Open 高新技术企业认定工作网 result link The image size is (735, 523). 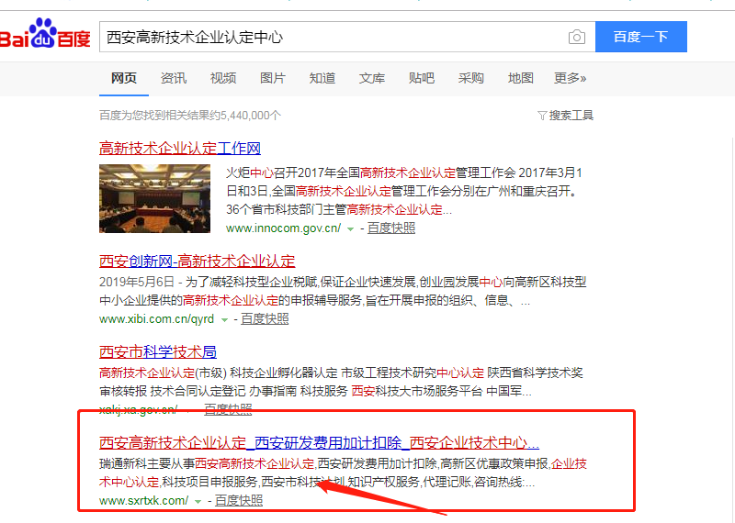180,148
